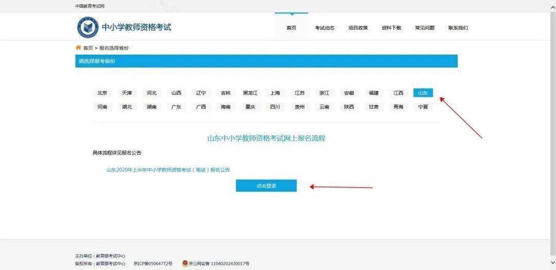
Task: Select province 上海
Action: click(275, 93)
